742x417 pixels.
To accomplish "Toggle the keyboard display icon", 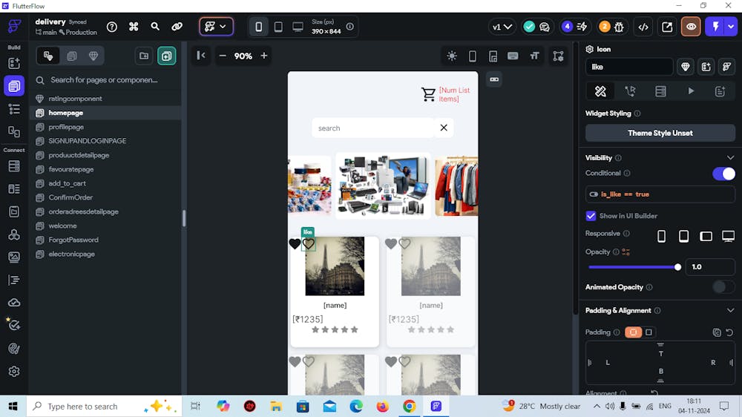I will coord(513,56).
